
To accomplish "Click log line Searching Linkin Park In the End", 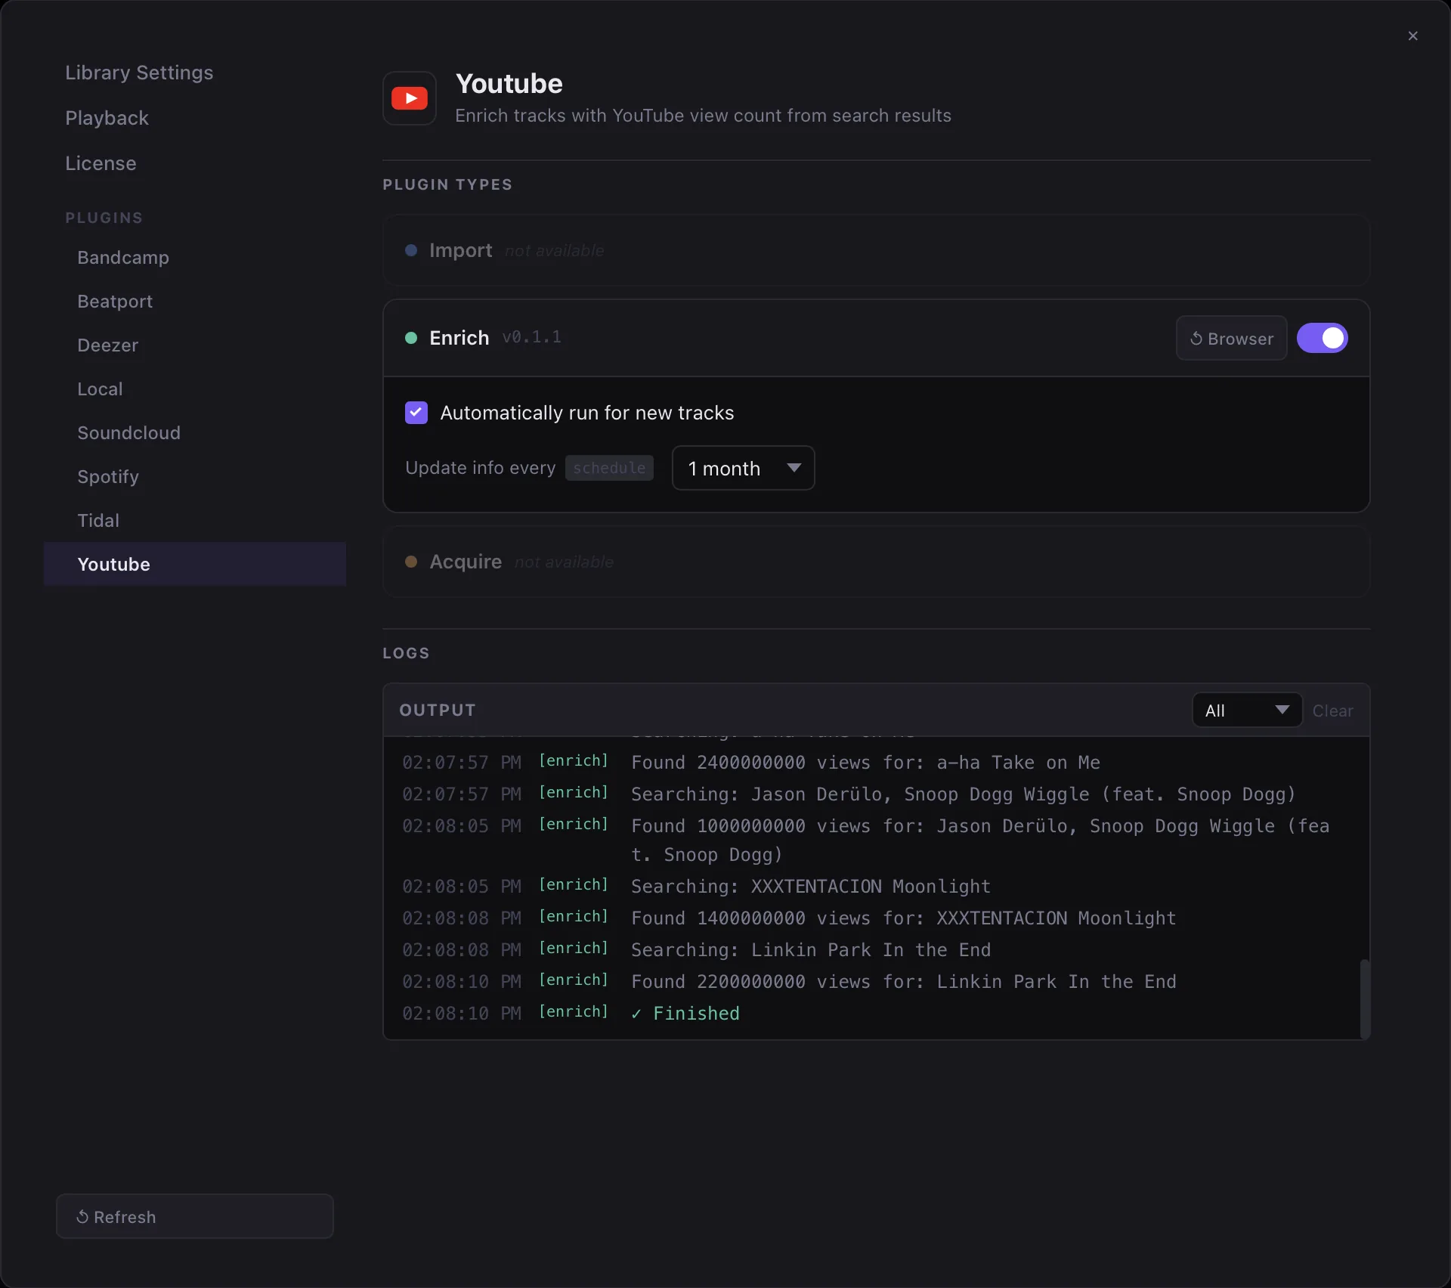I will tap(876, 950).
